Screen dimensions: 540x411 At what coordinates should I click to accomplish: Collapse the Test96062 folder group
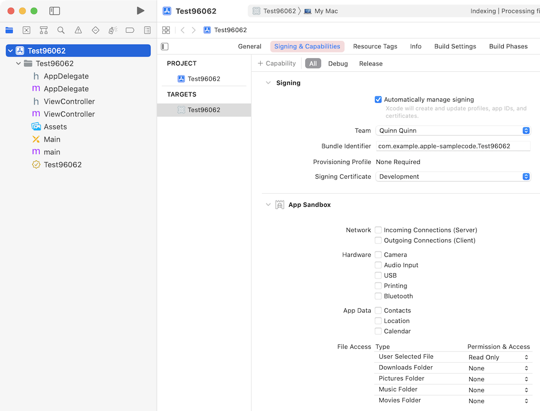(x=18, y=64)
